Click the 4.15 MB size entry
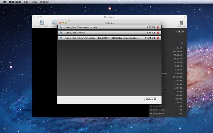213x133 pixels. [x=179, y=63]
